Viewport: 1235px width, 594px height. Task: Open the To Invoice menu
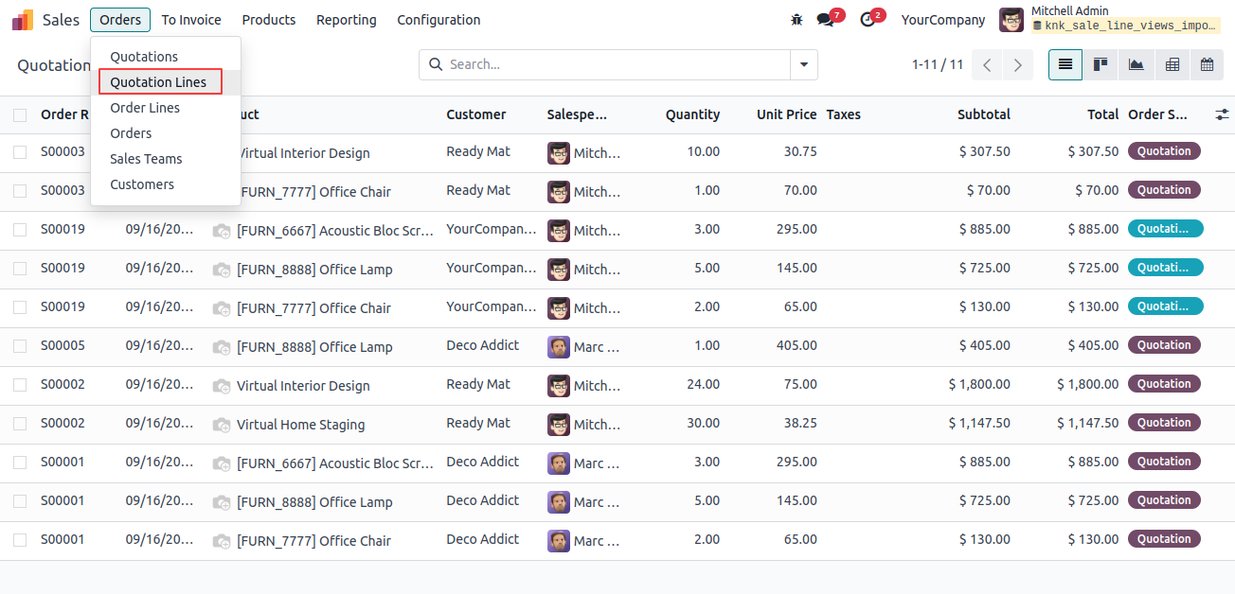191,20
